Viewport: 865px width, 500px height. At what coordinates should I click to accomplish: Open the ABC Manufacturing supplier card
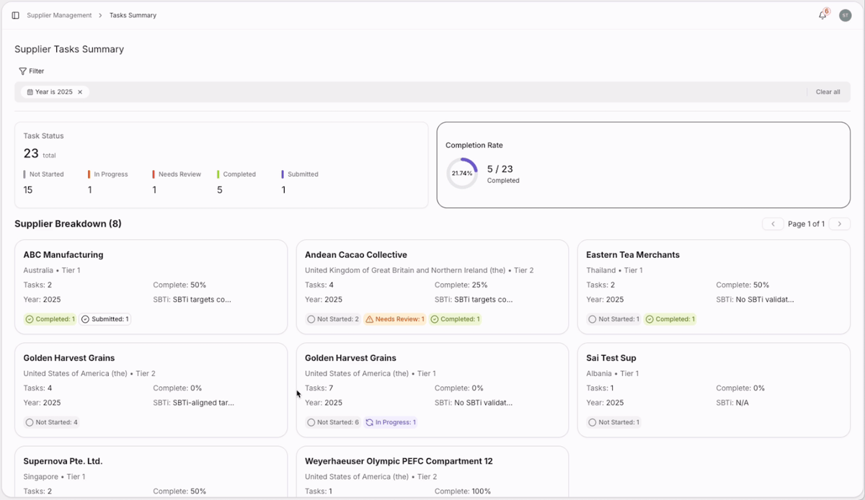(x=151, y=287)
